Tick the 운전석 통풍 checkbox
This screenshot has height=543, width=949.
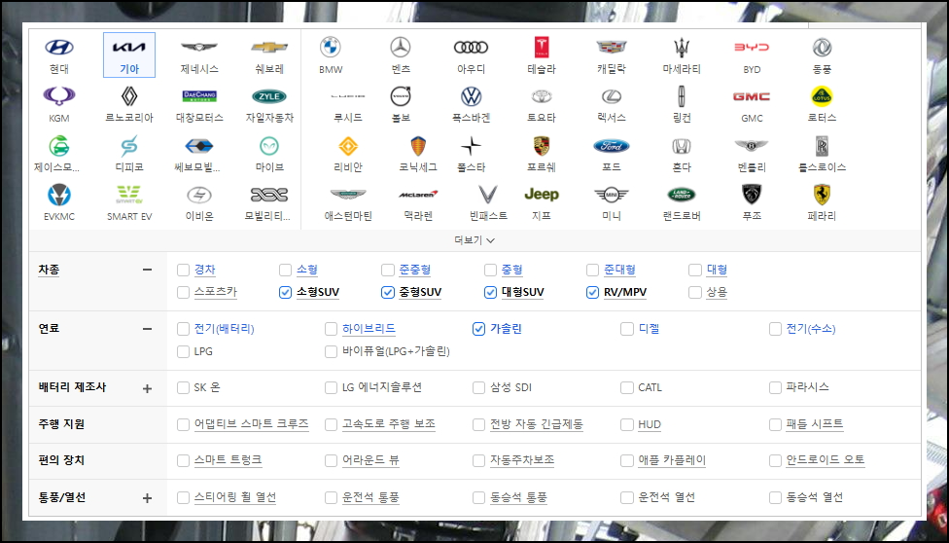click(x=331, y=497)
